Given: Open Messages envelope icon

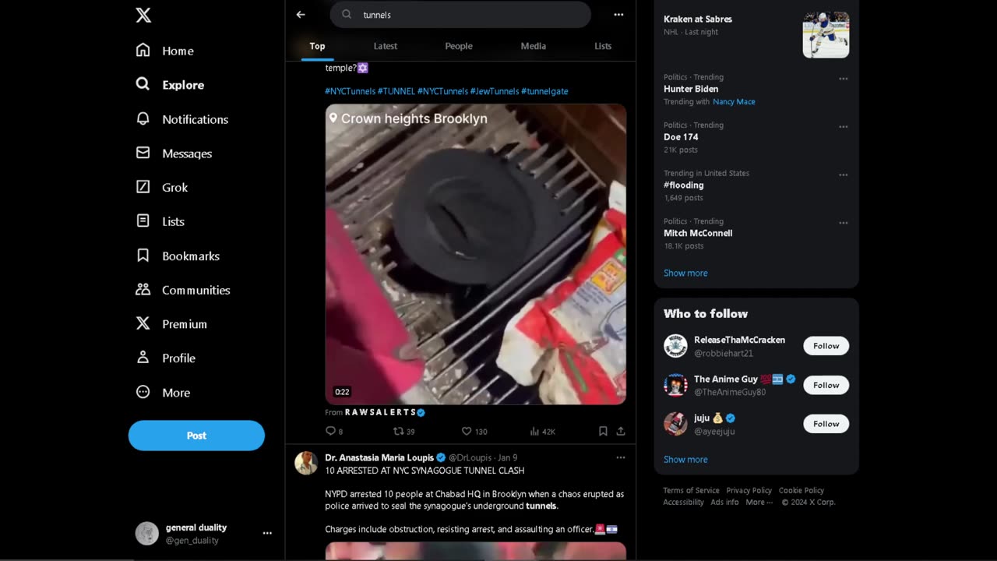Looking at the screenshot, I should coord(143,153).
